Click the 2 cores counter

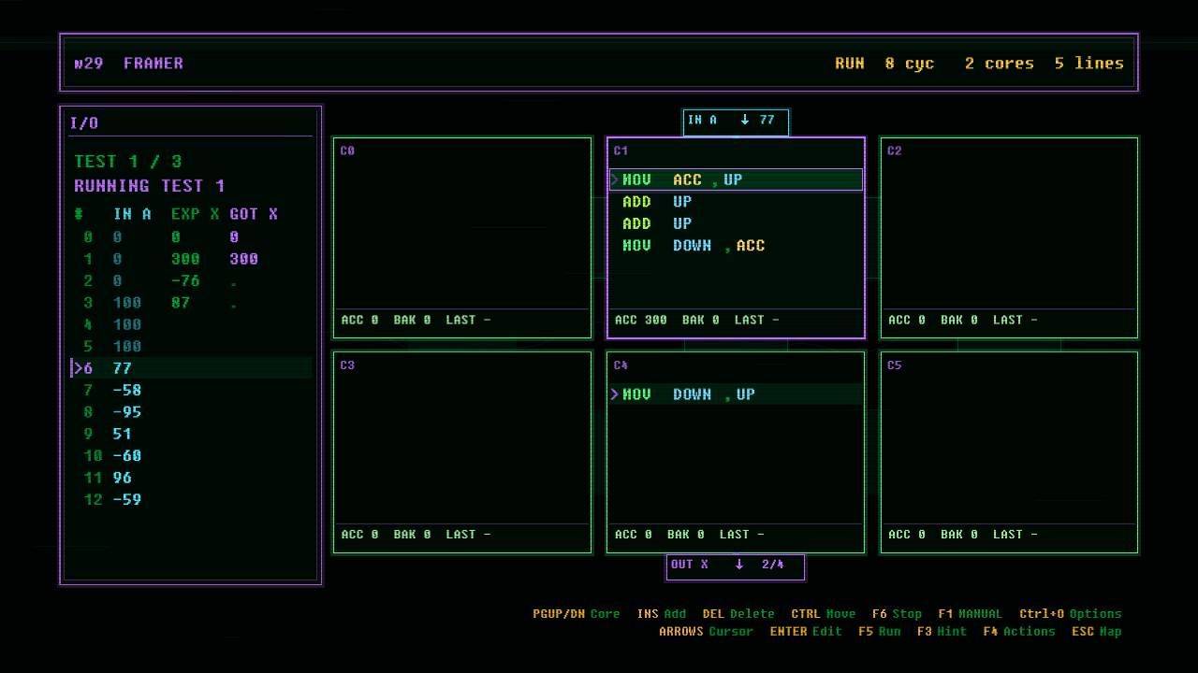pyautogui.click(x=1000, y=64)
